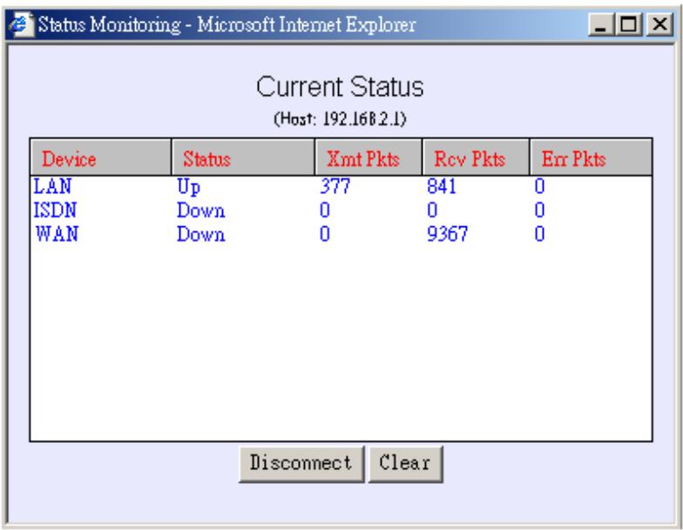The height and width of the screenshot is (530, 683).
Task: Click the ISDN error packets value 0
Action: click(540, 211)
